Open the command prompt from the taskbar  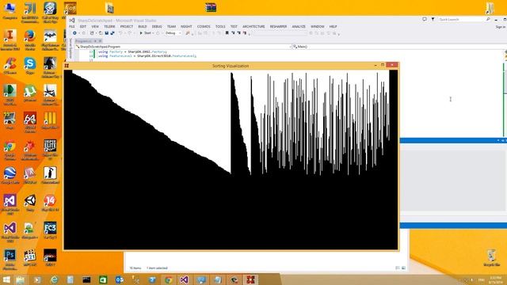(86, 279)
